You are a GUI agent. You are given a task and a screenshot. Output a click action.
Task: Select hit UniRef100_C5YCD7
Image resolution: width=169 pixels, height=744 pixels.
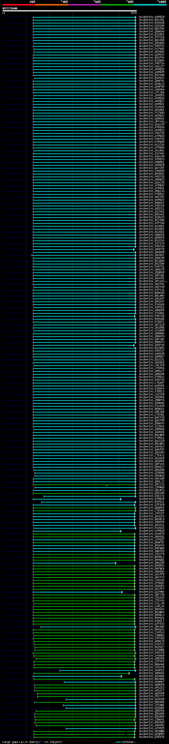point(152,513)
